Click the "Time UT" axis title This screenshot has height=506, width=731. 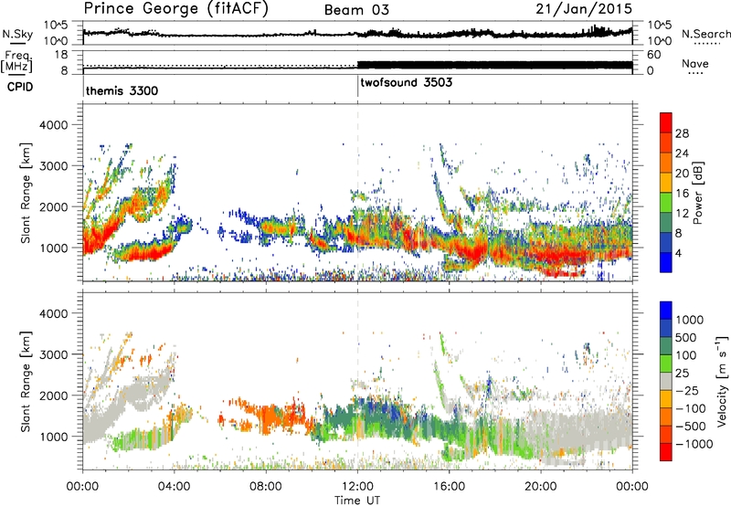[x=357, y=501]
